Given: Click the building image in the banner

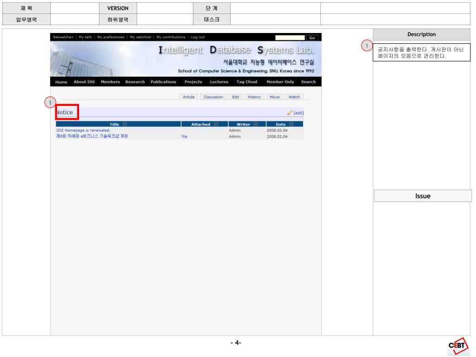Looking at the screenshot, I should point(82,62).
